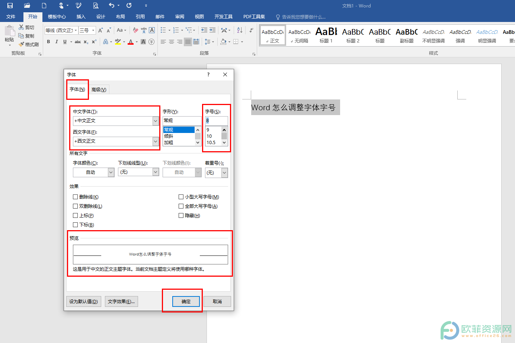
Task: Align text right in paragraph group
Action: (180, 42)
